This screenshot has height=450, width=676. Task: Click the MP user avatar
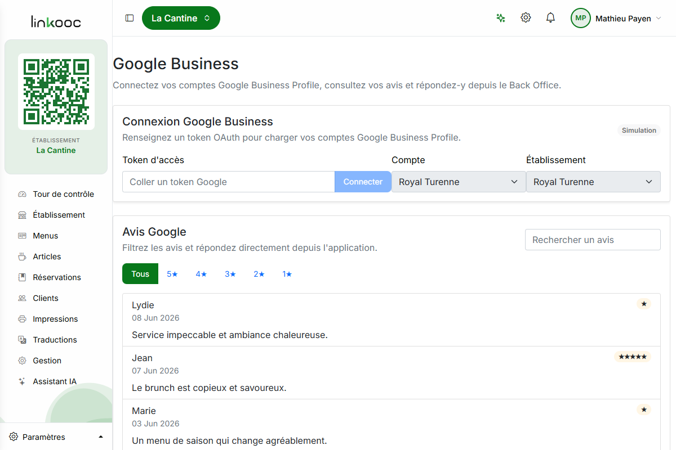[581, 18]
